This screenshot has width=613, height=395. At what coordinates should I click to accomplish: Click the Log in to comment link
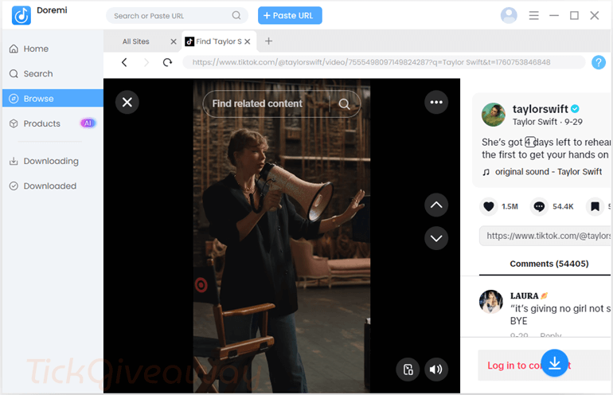click(x=529, y=366)
